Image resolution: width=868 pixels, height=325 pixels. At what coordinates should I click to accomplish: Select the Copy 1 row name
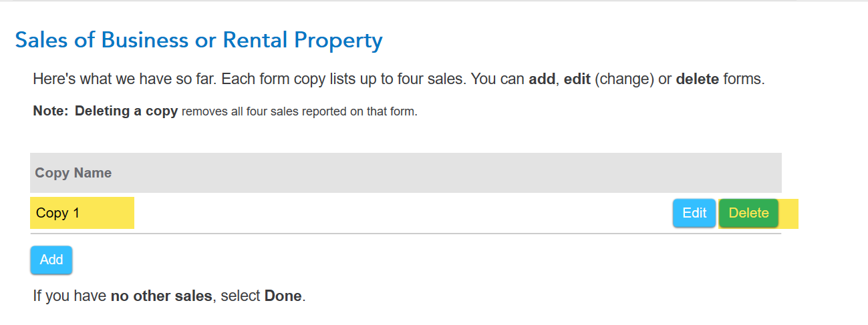click(57, 213)
